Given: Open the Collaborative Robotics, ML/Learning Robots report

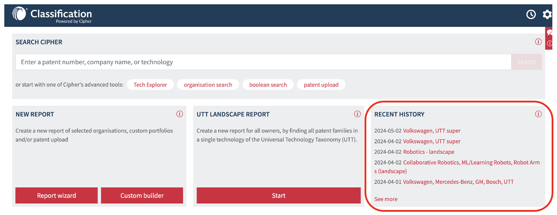Looking at the screenshot, I should [457, 167].
